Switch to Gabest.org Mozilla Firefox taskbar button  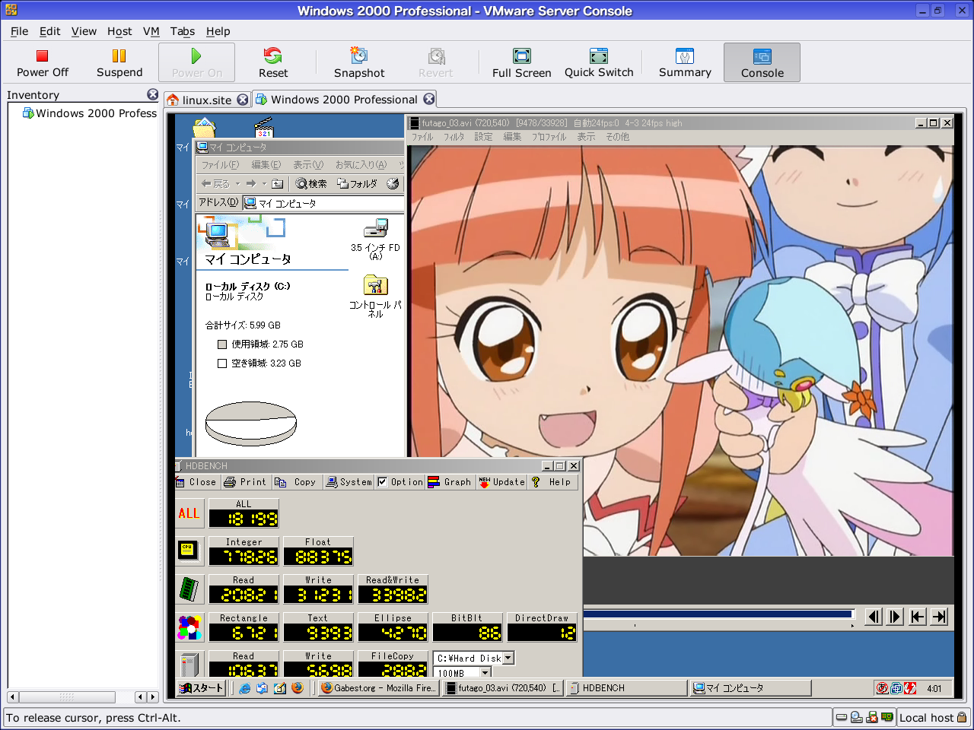tap(377, 688)
